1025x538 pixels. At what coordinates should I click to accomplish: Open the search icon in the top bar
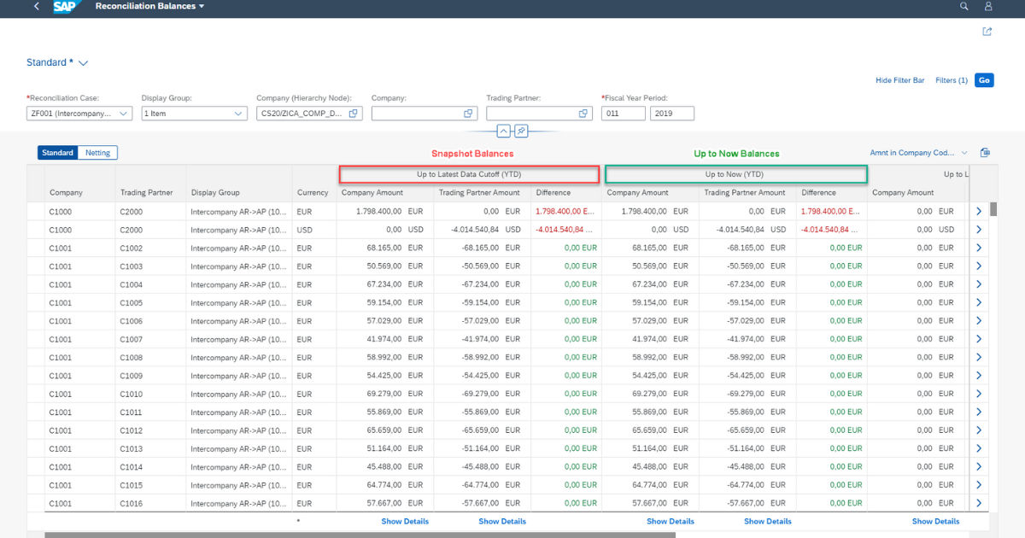coord(964,7)
